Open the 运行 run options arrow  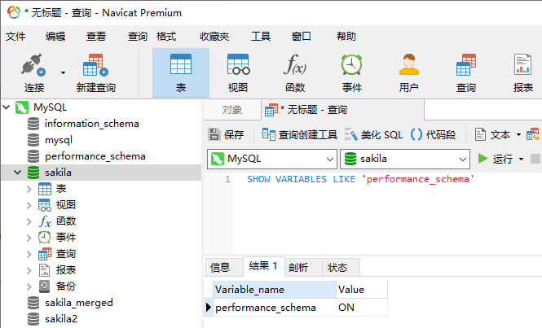tap(521, 160)
